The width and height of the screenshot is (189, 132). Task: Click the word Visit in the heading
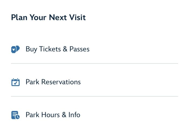click(77, 18)
